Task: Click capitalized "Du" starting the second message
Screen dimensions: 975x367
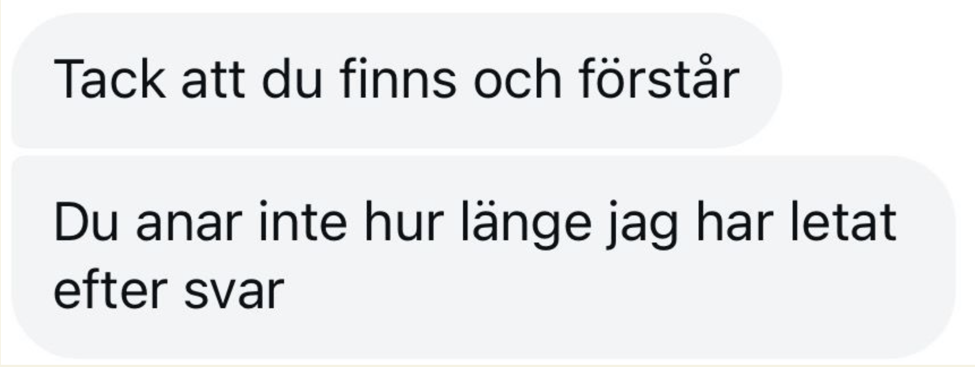Action: coord(86,221)
